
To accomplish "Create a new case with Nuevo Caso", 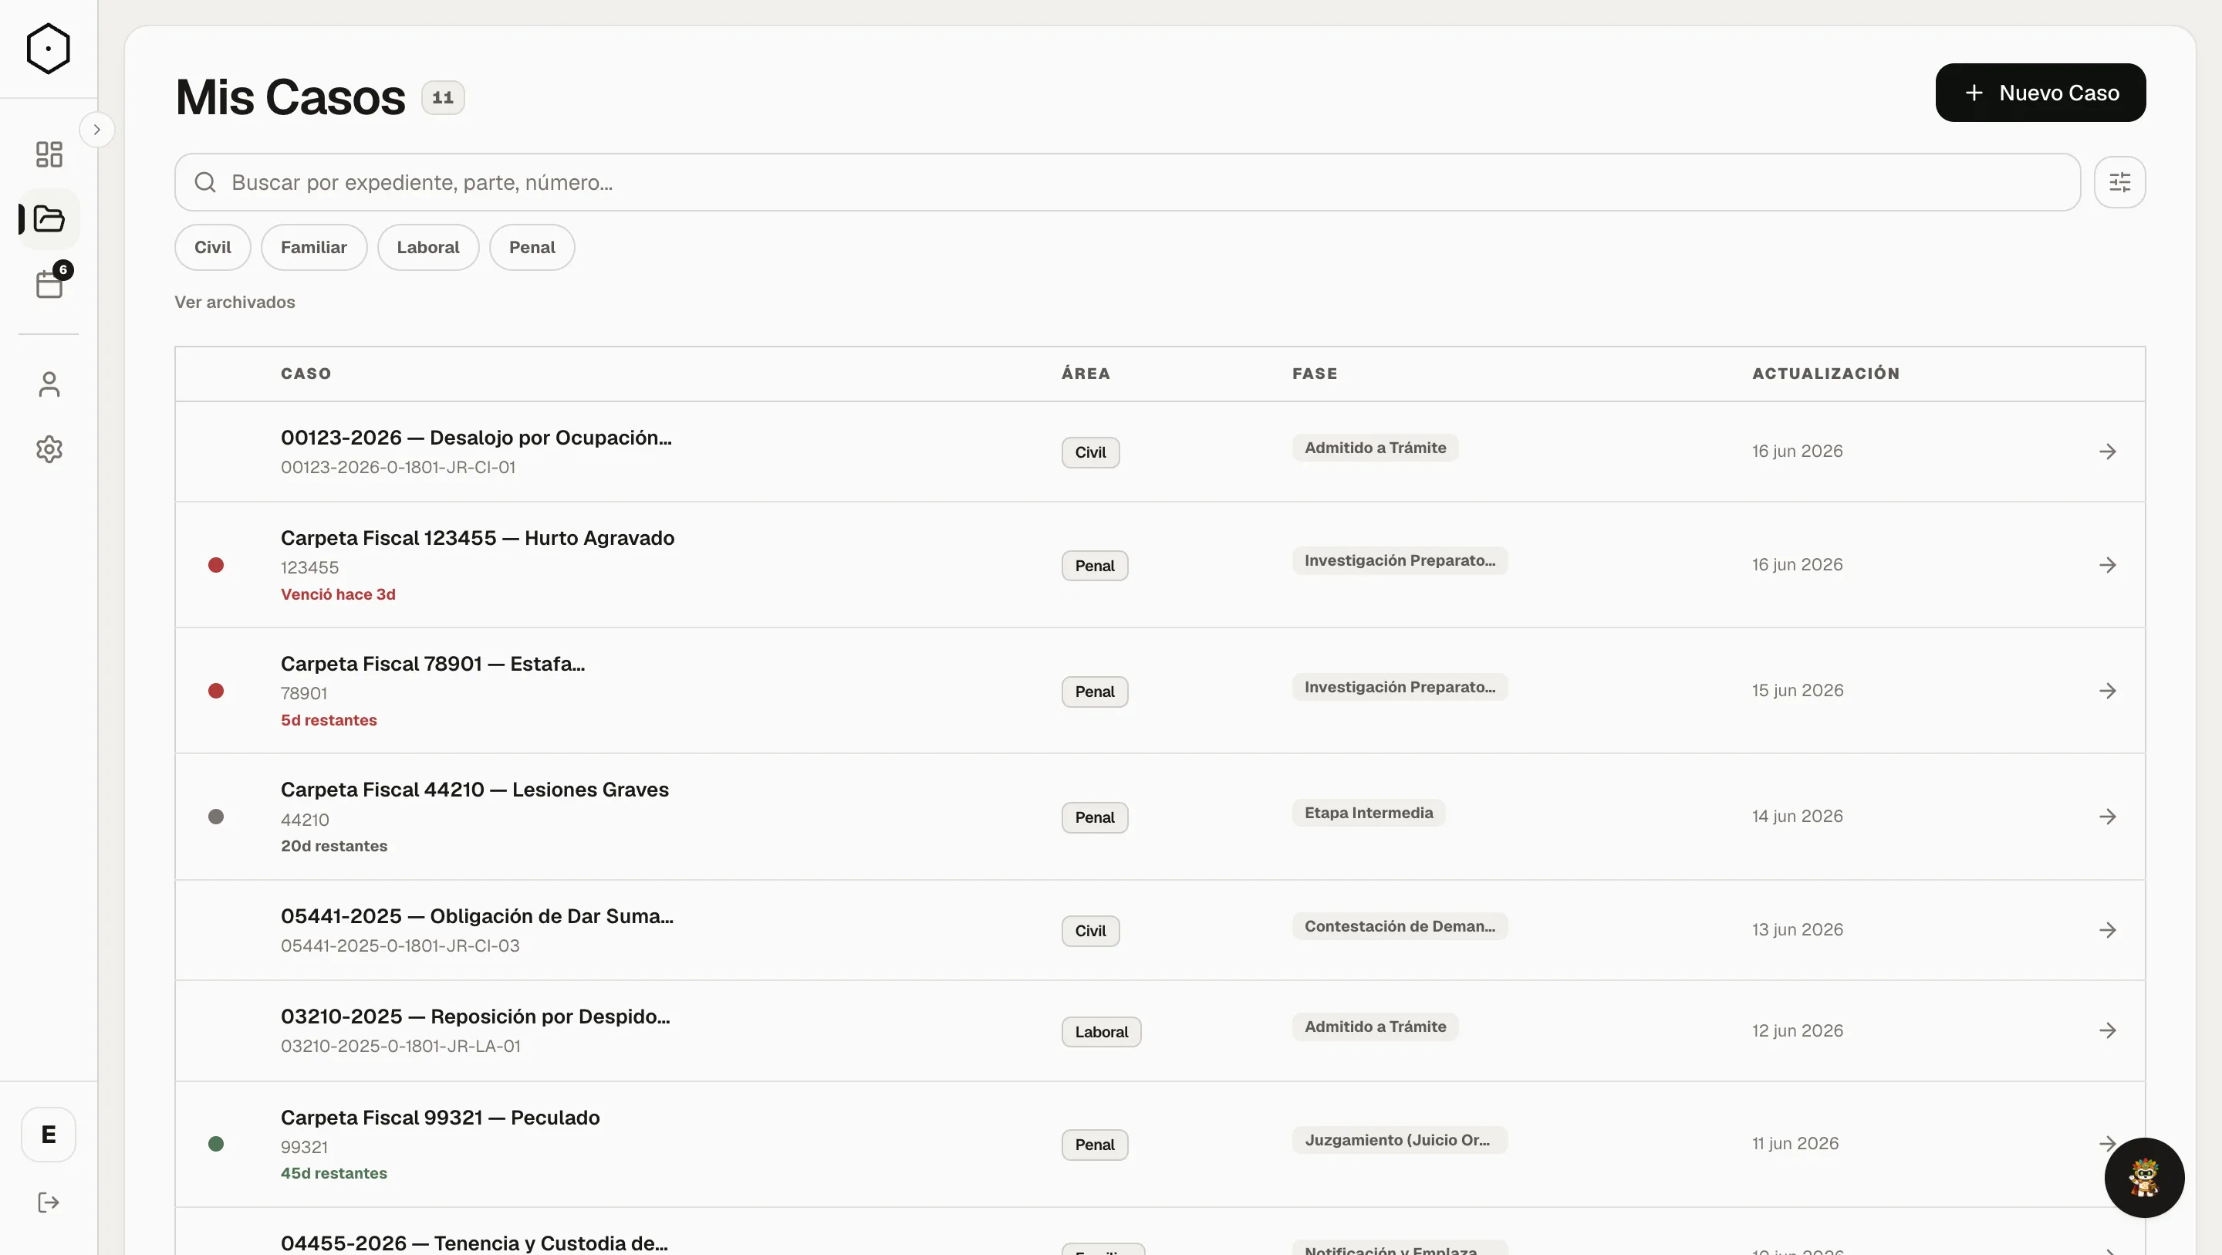I will point(2040,93).
